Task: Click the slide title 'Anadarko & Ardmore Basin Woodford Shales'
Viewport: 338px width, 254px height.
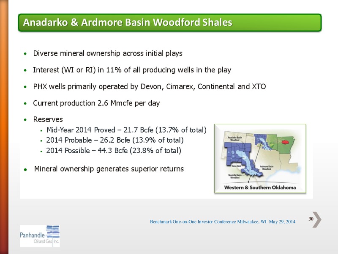Action: (x=128, y=22)
